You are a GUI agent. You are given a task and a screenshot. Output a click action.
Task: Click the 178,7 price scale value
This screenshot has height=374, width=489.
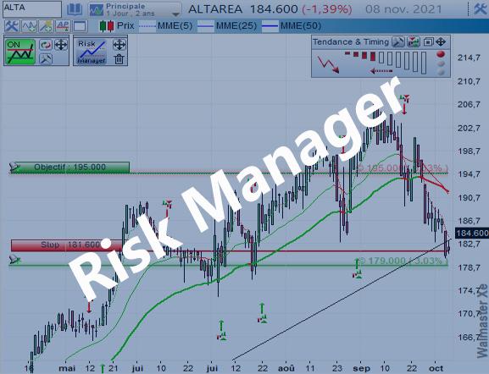(x=469, y=267)
